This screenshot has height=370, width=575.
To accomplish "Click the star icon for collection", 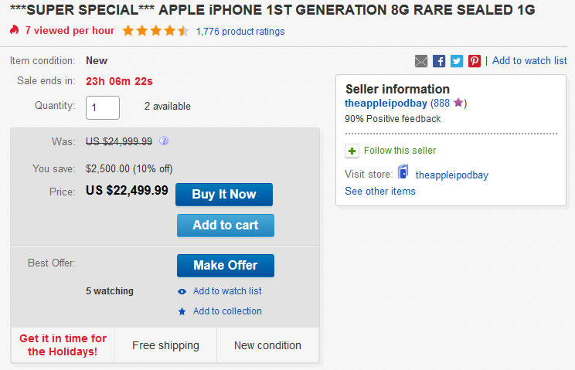I will [182, 311].
